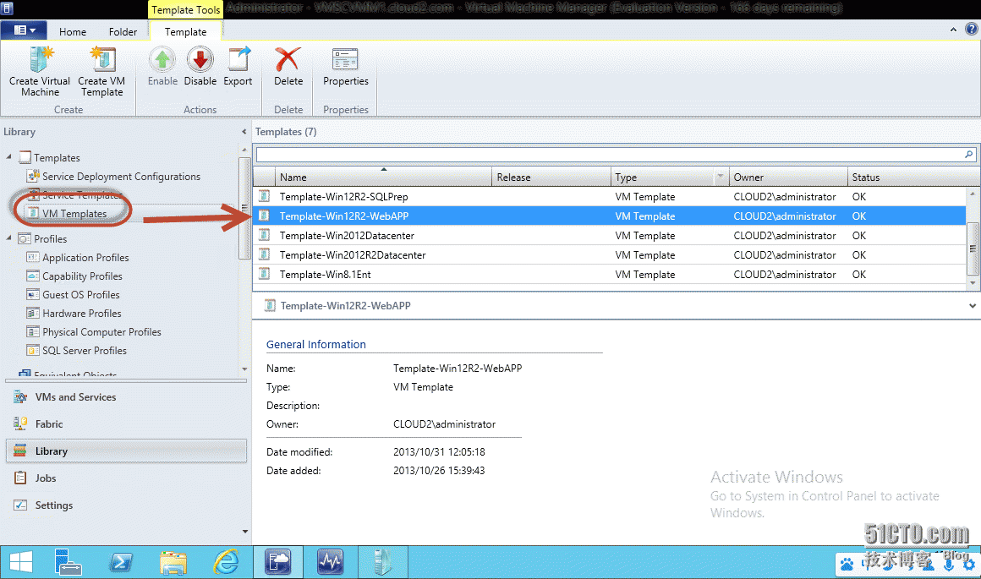
Task: Switch to the Home ribbon tab
Action: (73, 32)
